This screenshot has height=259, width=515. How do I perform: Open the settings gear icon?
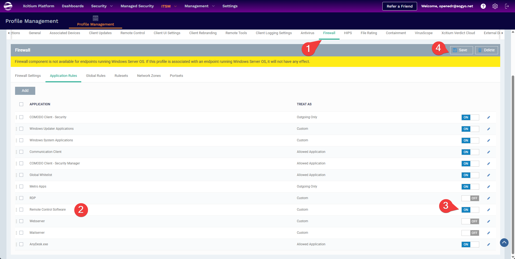[x=495, y=6]
